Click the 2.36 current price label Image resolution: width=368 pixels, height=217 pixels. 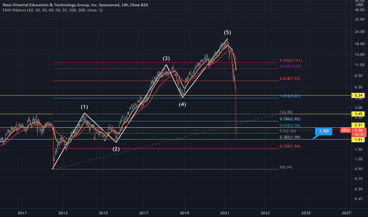[359, 131]
